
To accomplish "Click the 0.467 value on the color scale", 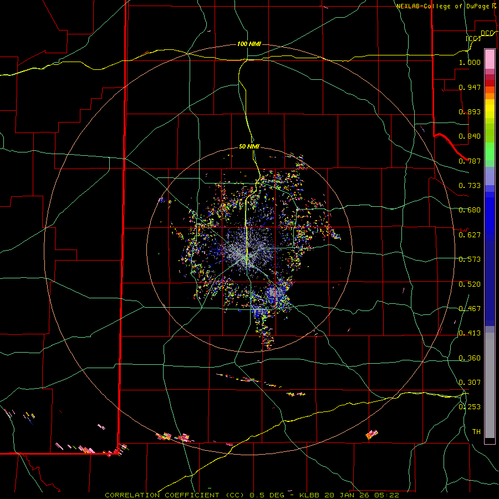I will (x=470, y=309).
